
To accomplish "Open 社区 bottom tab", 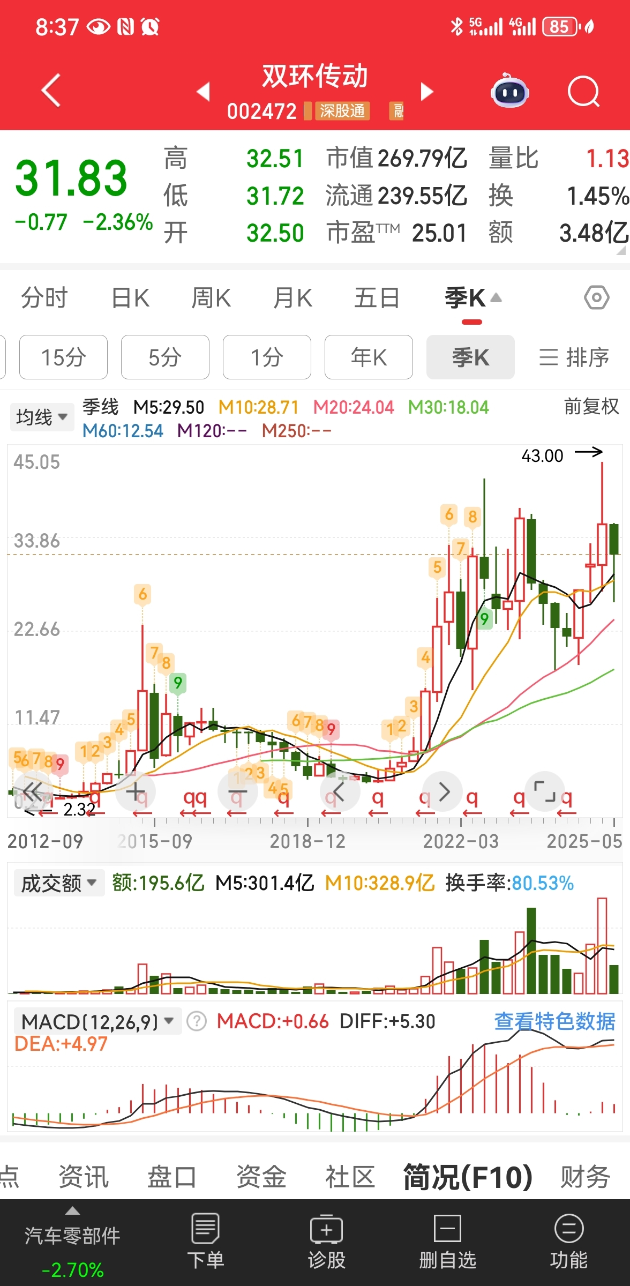I will point(350,1177).
